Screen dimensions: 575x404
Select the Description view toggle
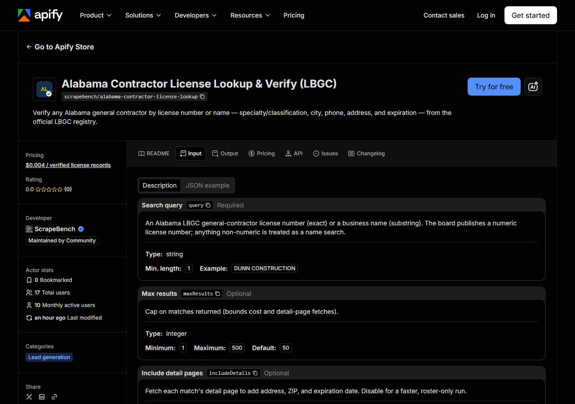pyautogui.click(x=159, y=185)
